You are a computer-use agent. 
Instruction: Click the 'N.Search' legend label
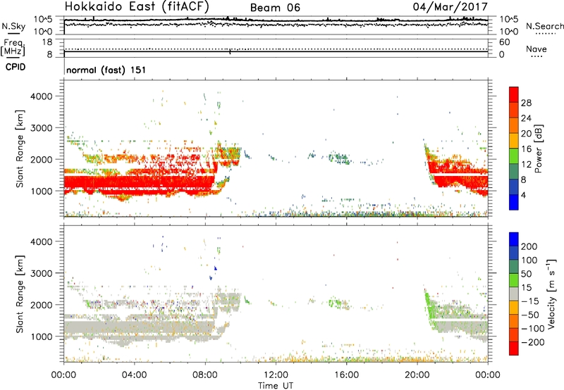coord(544,26)
